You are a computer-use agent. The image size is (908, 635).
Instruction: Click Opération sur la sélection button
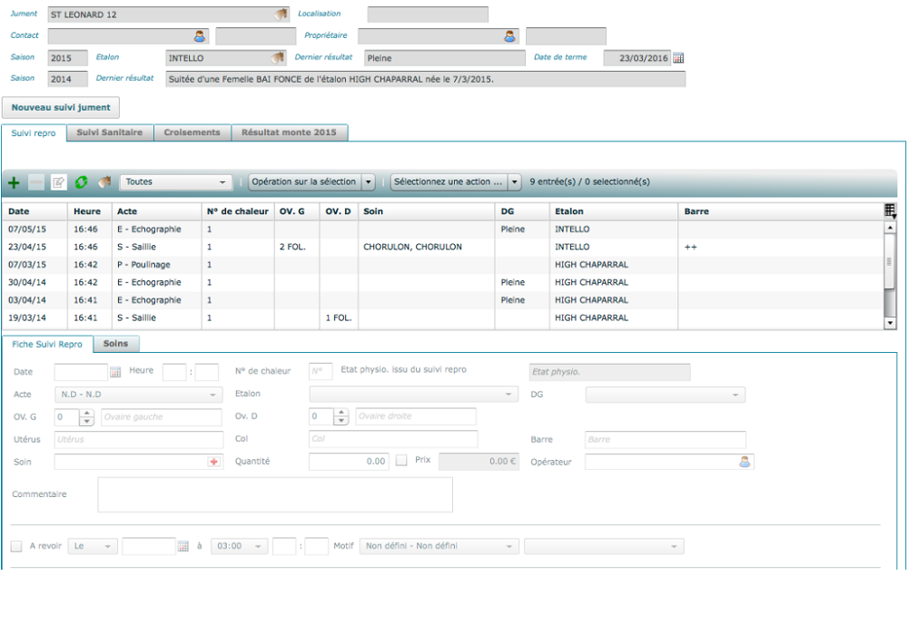click(x=304, y=182)
